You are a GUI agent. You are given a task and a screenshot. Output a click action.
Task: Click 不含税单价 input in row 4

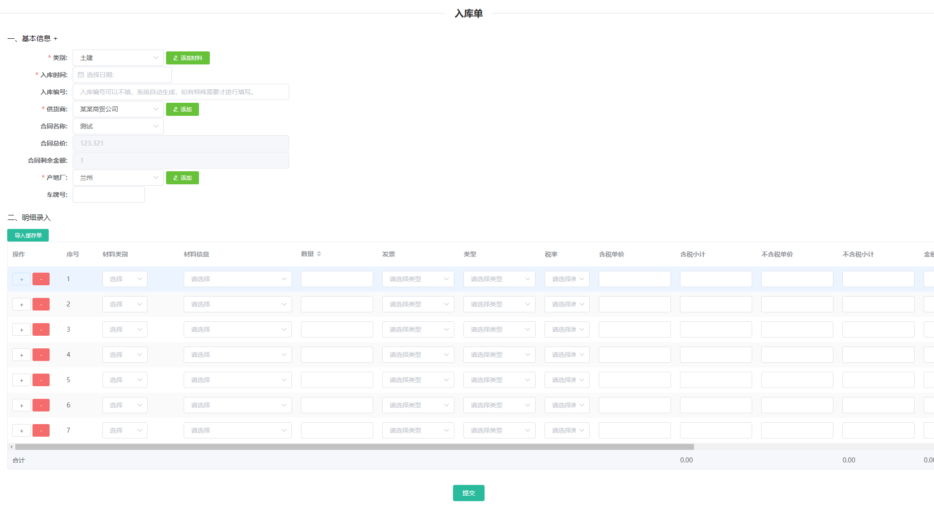pos(797,355)
